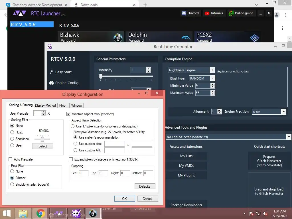Launch PCSX2 Vanguard emulator tile
This screenshot has width=292, height=219.
pyautogui.click(x=227, y=37)
